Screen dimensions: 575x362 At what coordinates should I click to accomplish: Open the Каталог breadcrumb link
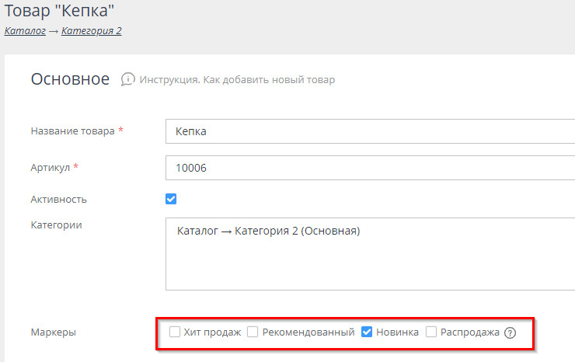25,31
